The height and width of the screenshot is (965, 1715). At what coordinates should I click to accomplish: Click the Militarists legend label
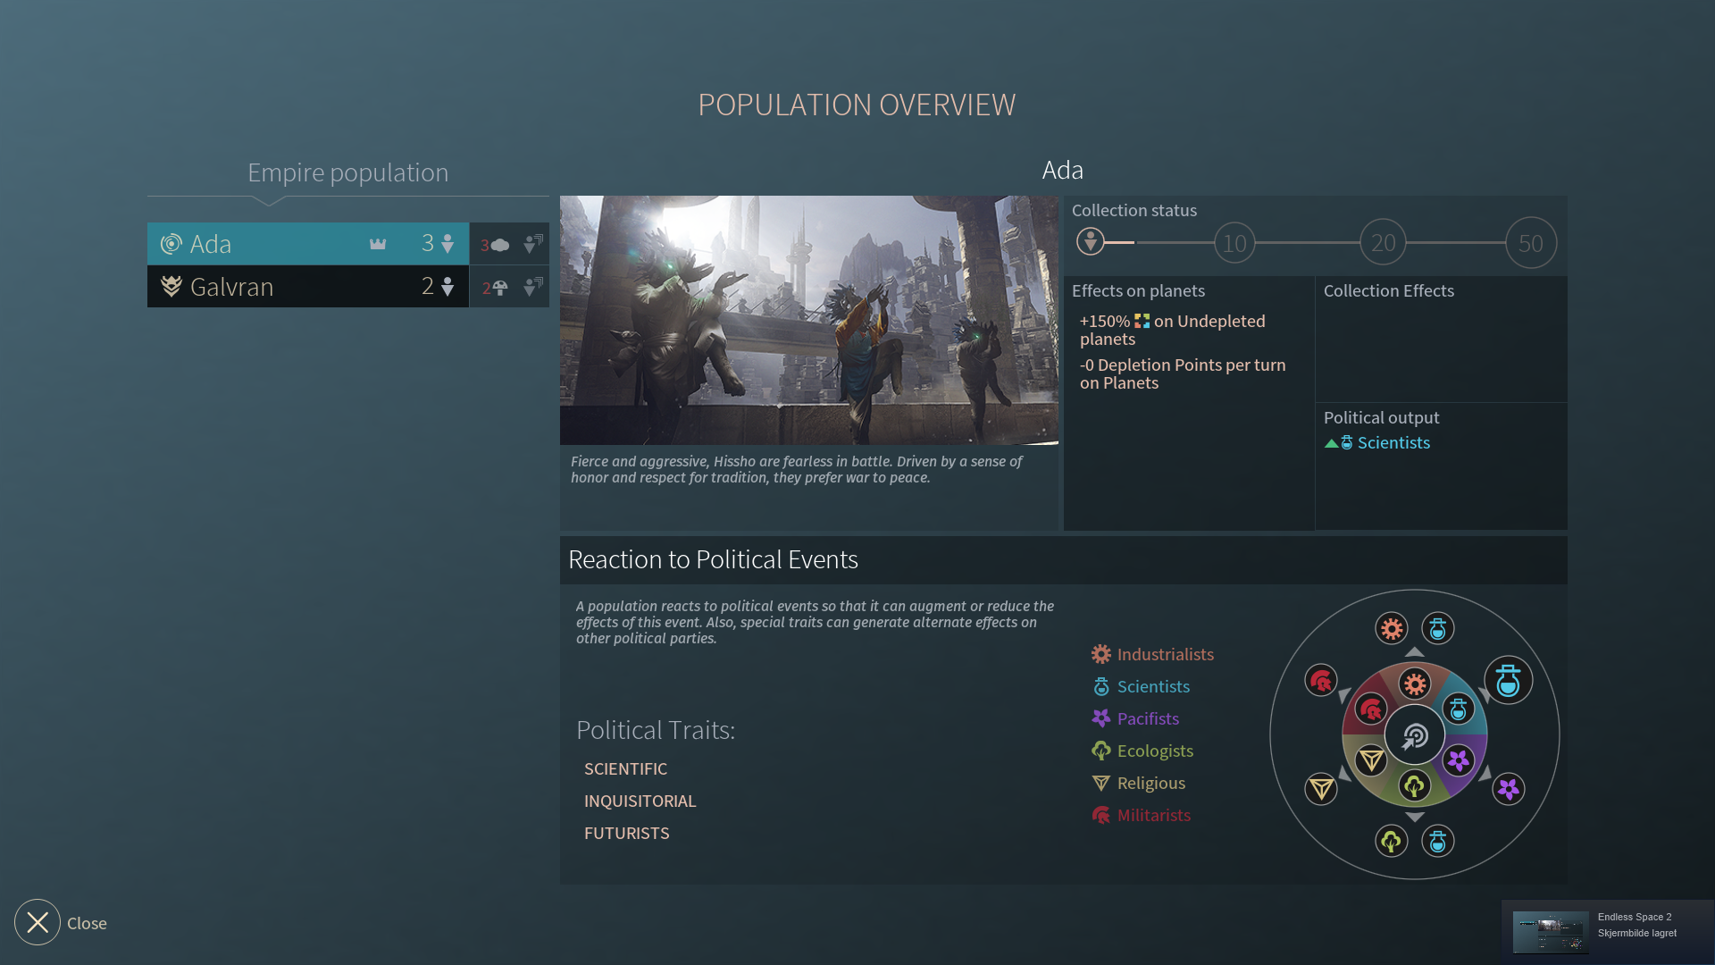pos(1153,816)
